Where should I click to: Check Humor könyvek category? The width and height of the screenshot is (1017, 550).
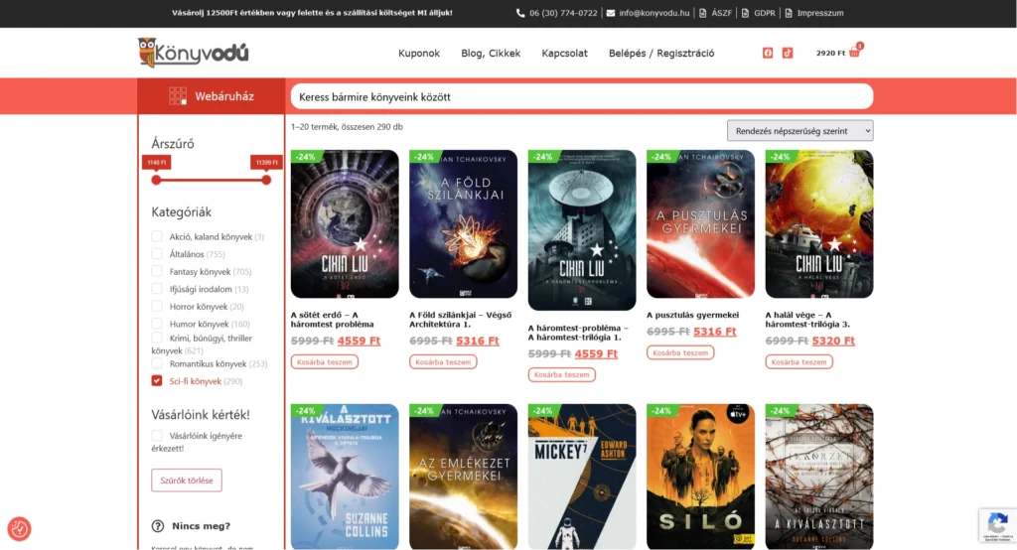tap(157, 324)
